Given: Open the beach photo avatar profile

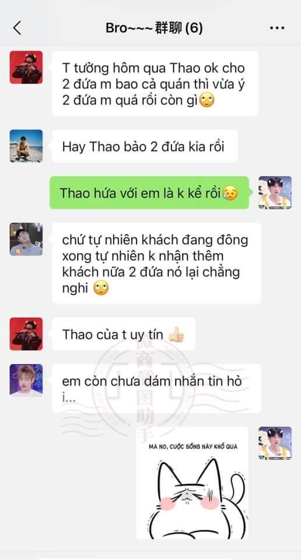Looking at the screenshot, I should click(26, 146).
